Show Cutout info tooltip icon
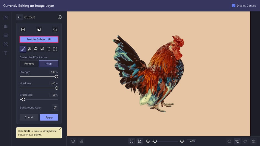 [60, 17]
